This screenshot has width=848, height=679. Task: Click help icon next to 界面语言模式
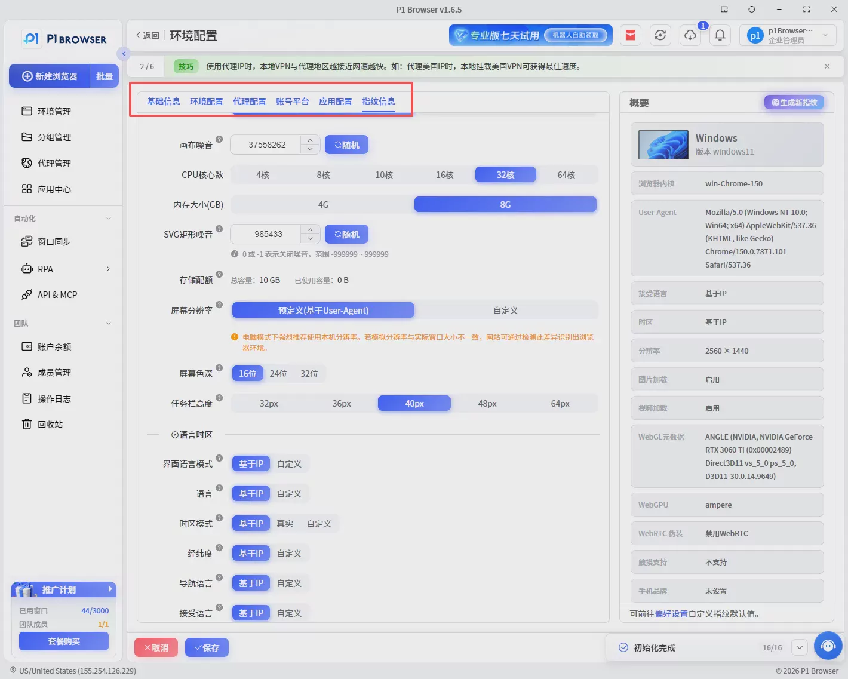[x=219, y=458]
